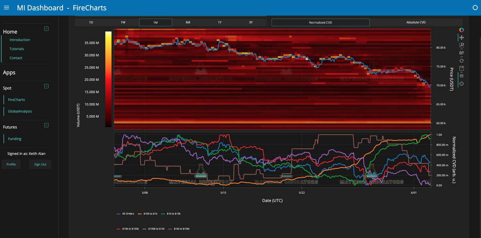Switch to the 1W timeframe
481x238 pixels.
[x=123, y=22]
